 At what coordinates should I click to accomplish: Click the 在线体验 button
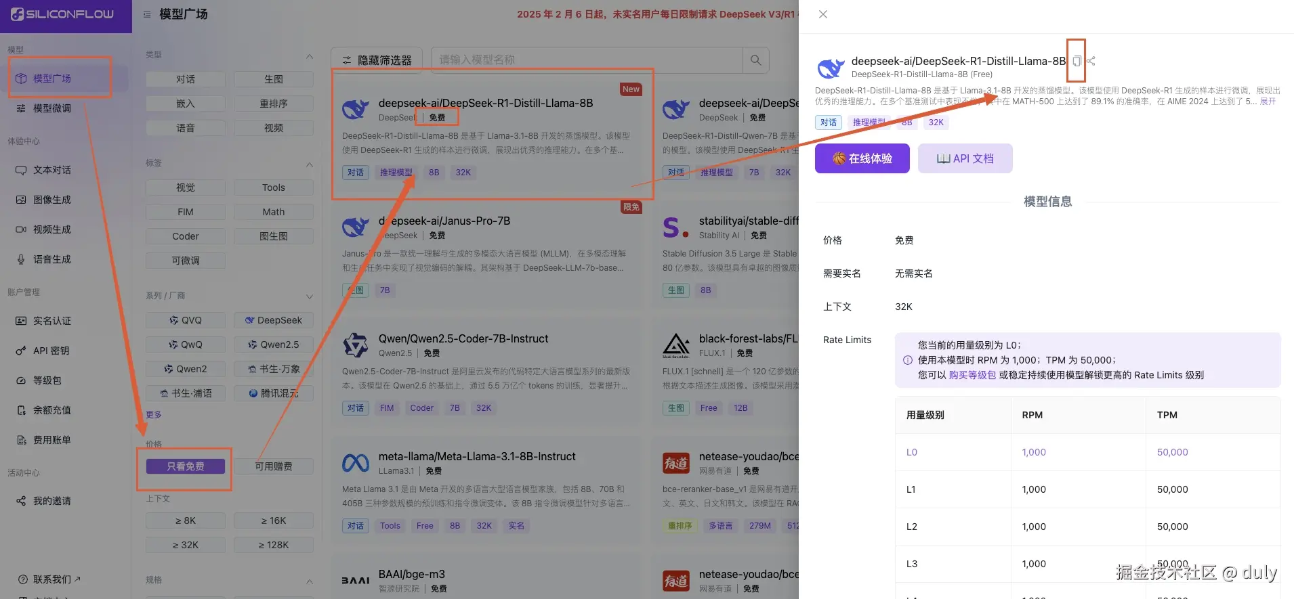(x=862, y=158)
